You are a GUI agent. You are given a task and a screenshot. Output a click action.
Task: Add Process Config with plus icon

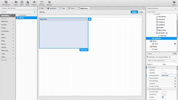coord(175,86)
